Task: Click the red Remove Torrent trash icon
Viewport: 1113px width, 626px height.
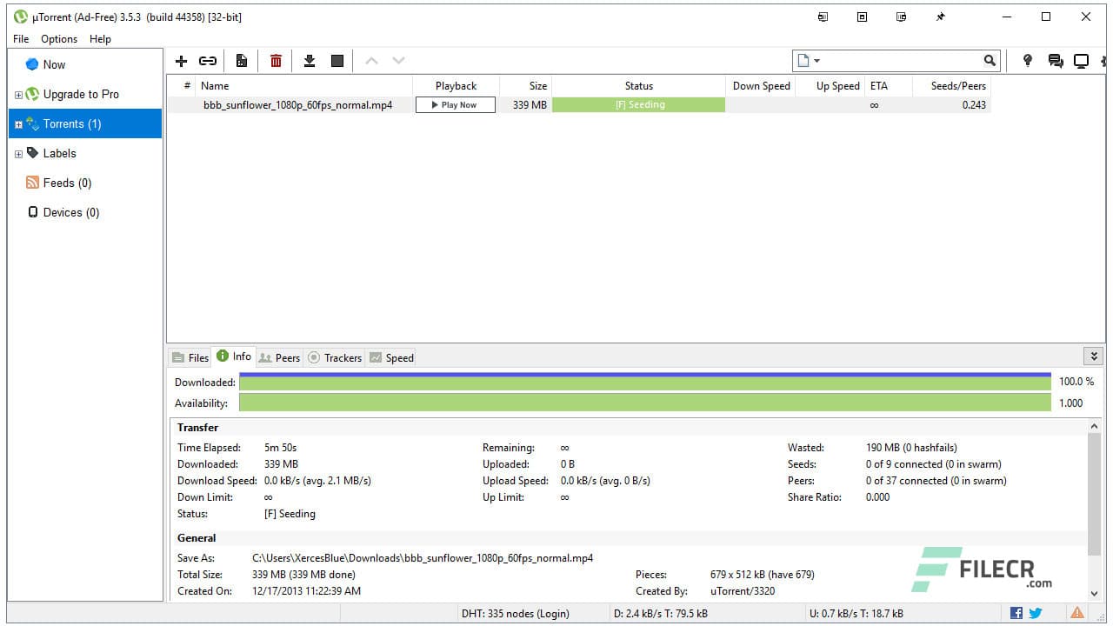Action: click(x=276, y=61)
